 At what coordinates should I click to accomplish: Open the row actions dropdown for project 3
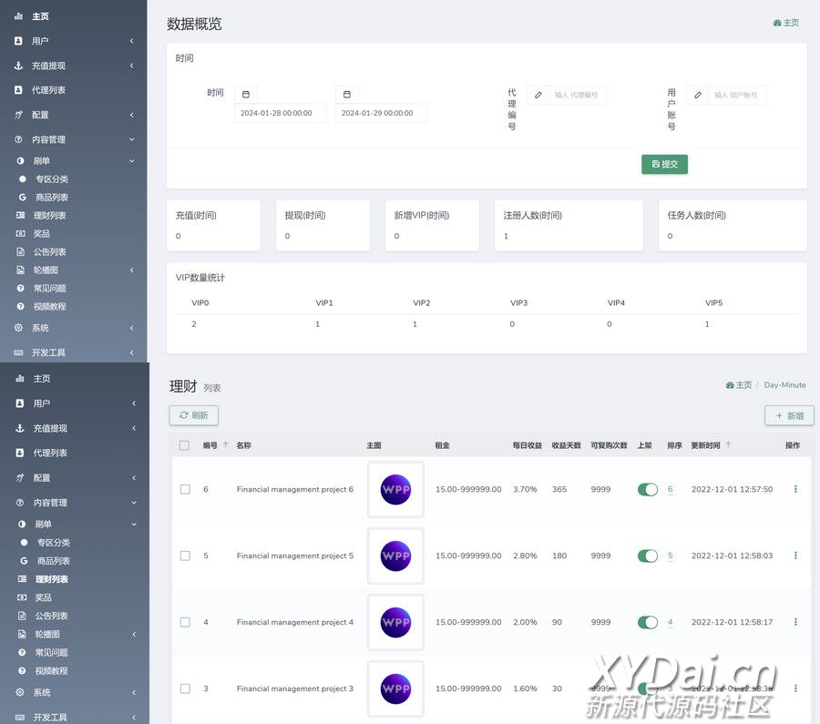(795, 688)
